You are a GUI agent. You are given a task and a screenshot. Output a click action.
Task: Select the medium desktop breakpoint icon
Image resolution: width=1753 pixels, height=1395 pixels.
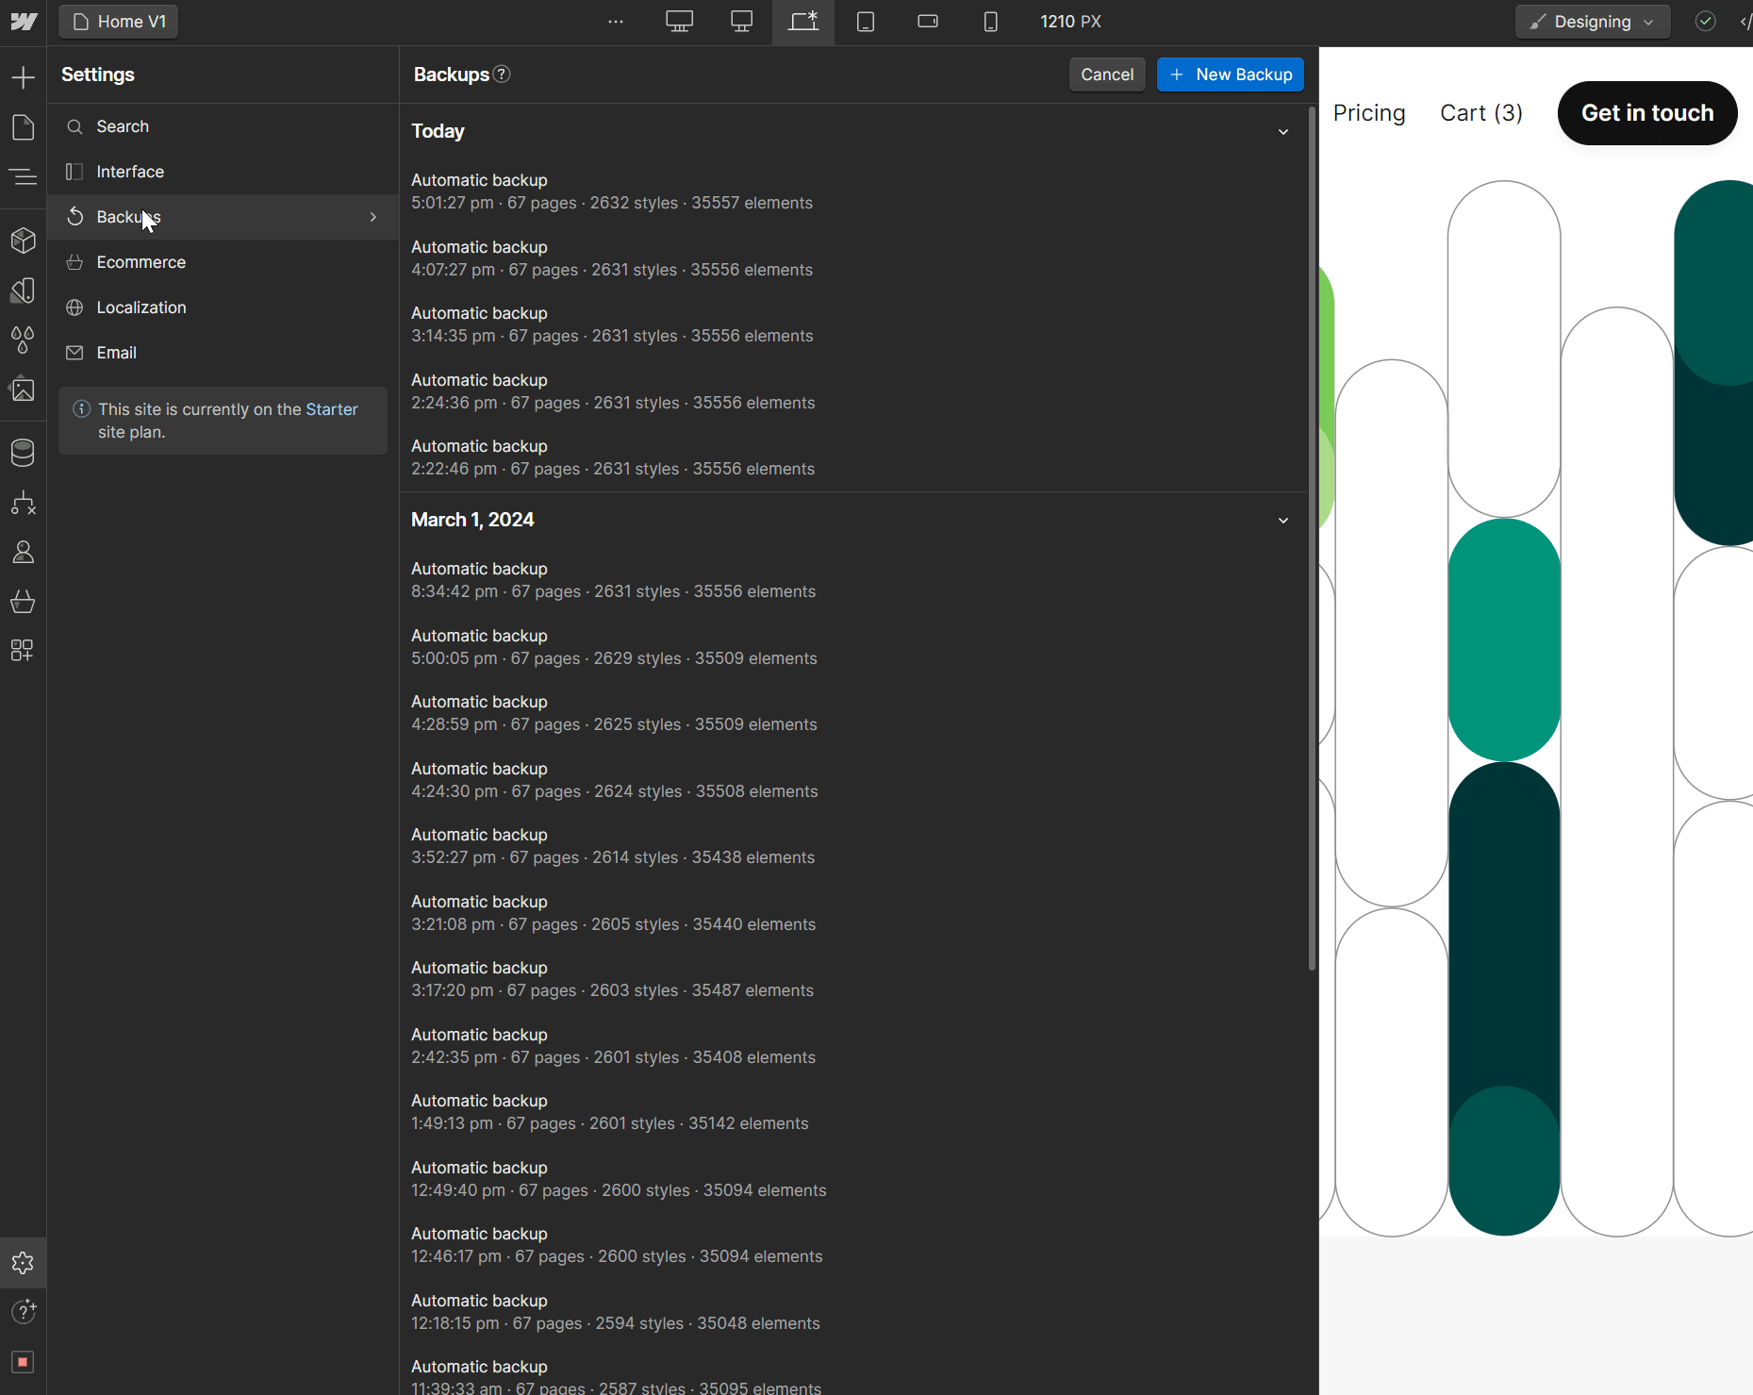(x=742, y=22)
